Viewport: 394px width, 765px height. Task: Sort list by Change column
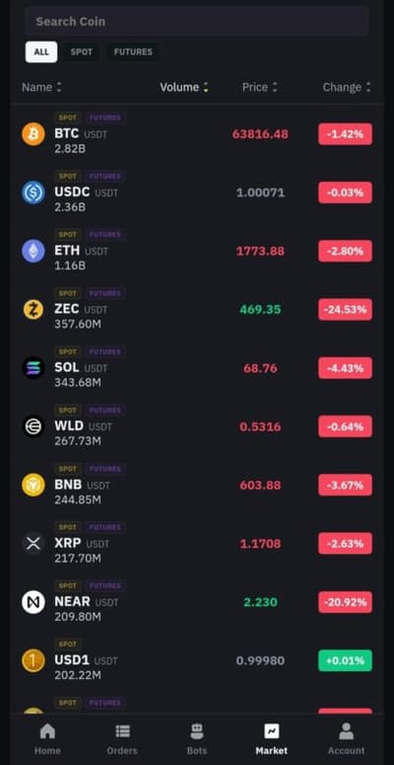click(347, 87)
